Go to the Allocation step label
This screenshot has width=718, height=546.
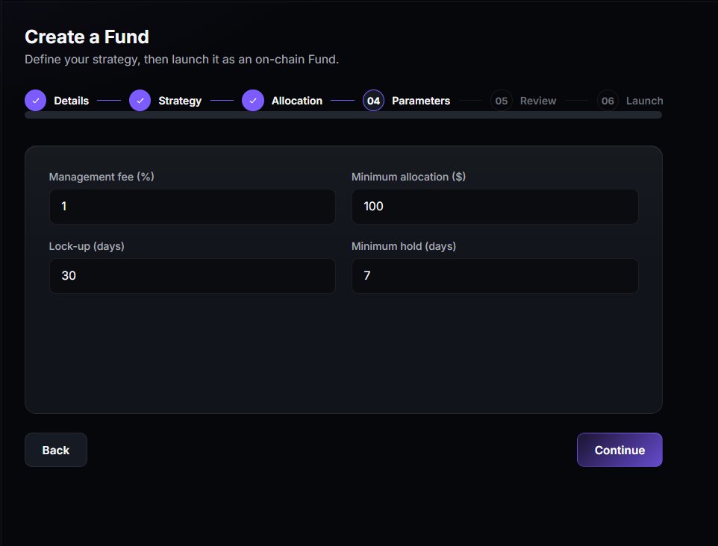[297, 101]
